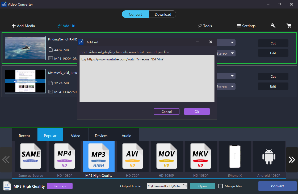Click the shopping cart icon

pos(289,26)
